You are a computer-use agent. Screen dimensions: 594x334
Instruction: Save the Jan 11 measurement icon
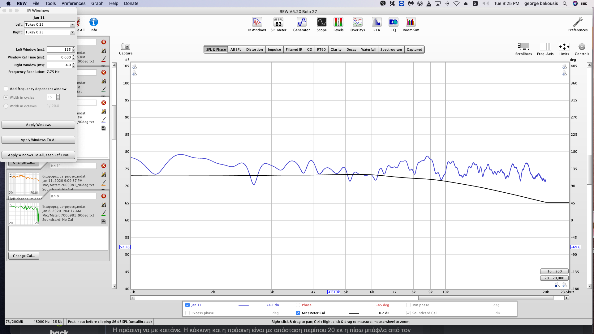tap(104, 175)
